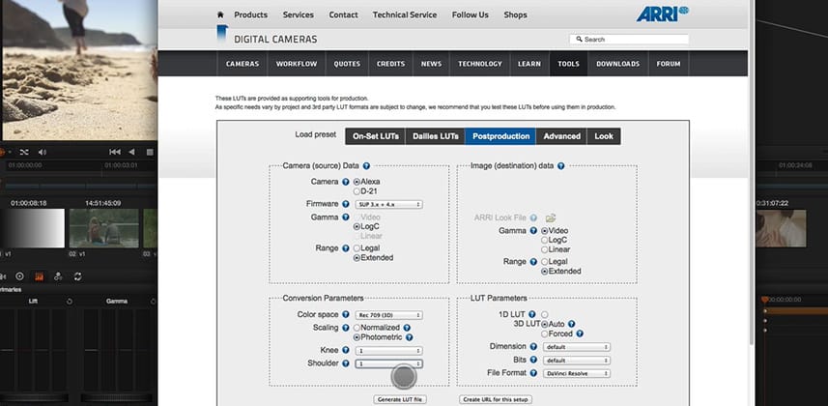Select Video gamma for destination image
828x406 pixels.
click(544, 231)
